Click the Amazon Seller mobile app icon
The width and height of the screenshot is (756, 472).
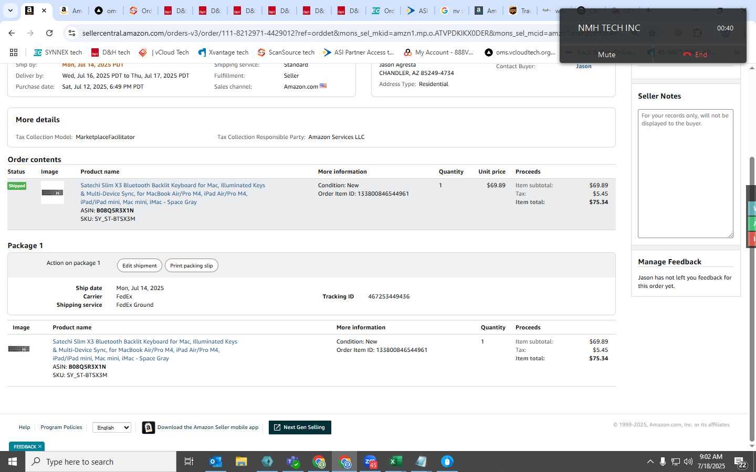(x=149, y=427)
